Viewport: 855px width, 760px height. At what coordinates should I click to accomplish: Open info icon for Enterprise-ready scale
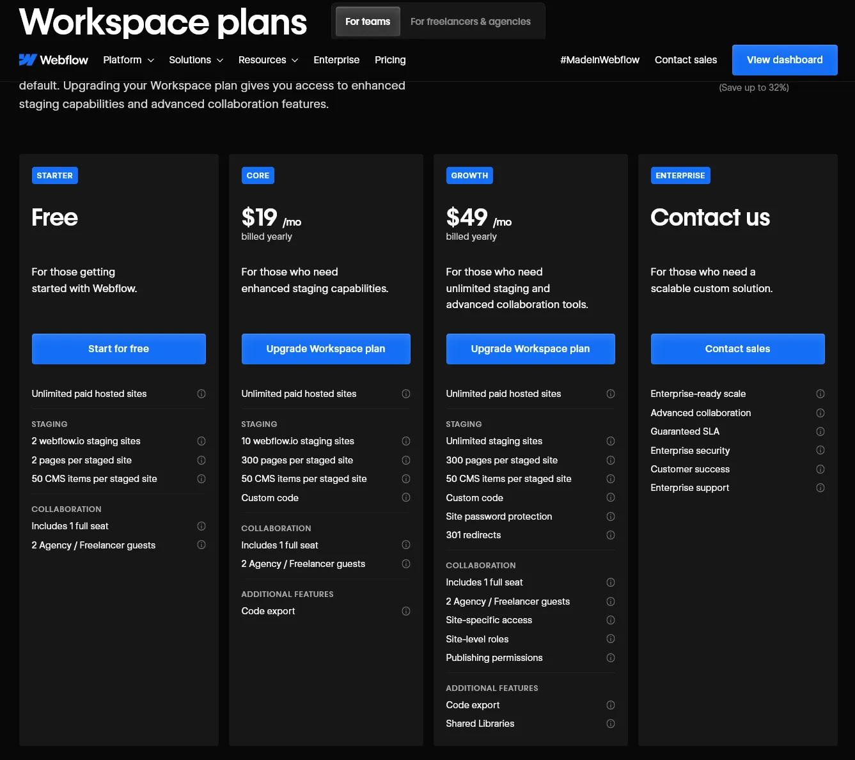click(x=820, y=394)
